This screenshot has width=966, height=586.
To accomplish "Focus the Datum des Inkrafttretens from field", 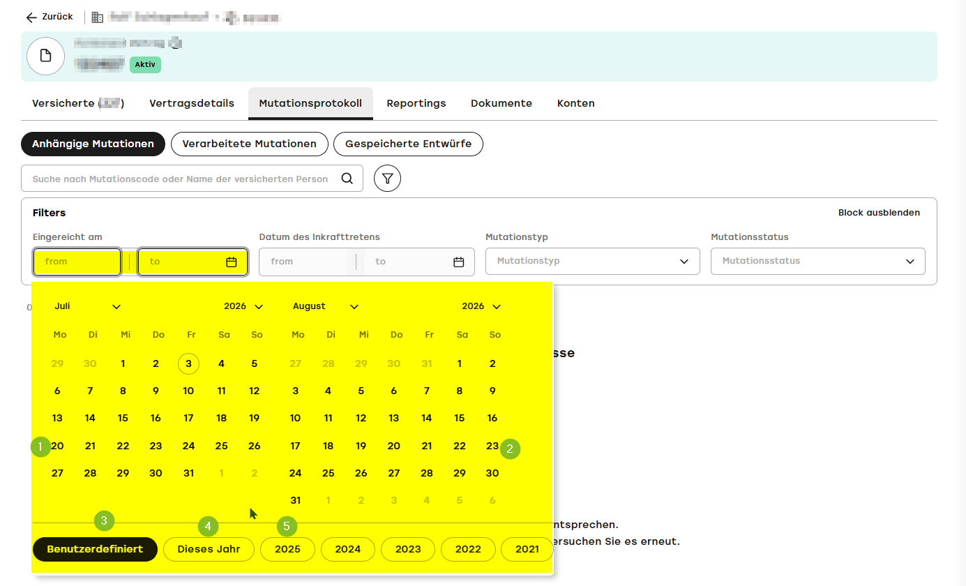I will click(303, 262).
